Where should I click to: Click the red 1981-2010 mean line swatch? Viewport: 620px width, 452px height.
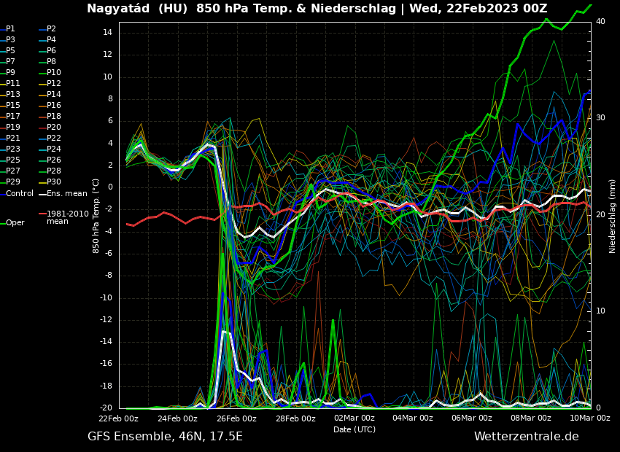tap(42, 214)
